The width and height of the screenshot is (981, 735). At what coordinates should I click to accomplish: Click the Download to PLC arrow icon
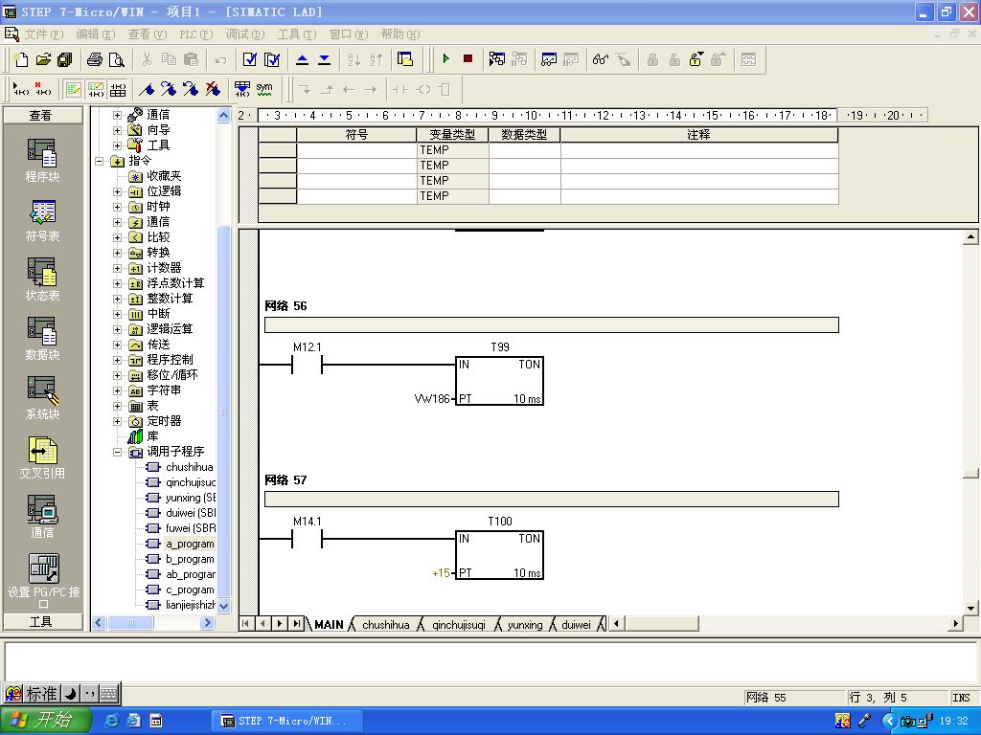coord(324,59)
